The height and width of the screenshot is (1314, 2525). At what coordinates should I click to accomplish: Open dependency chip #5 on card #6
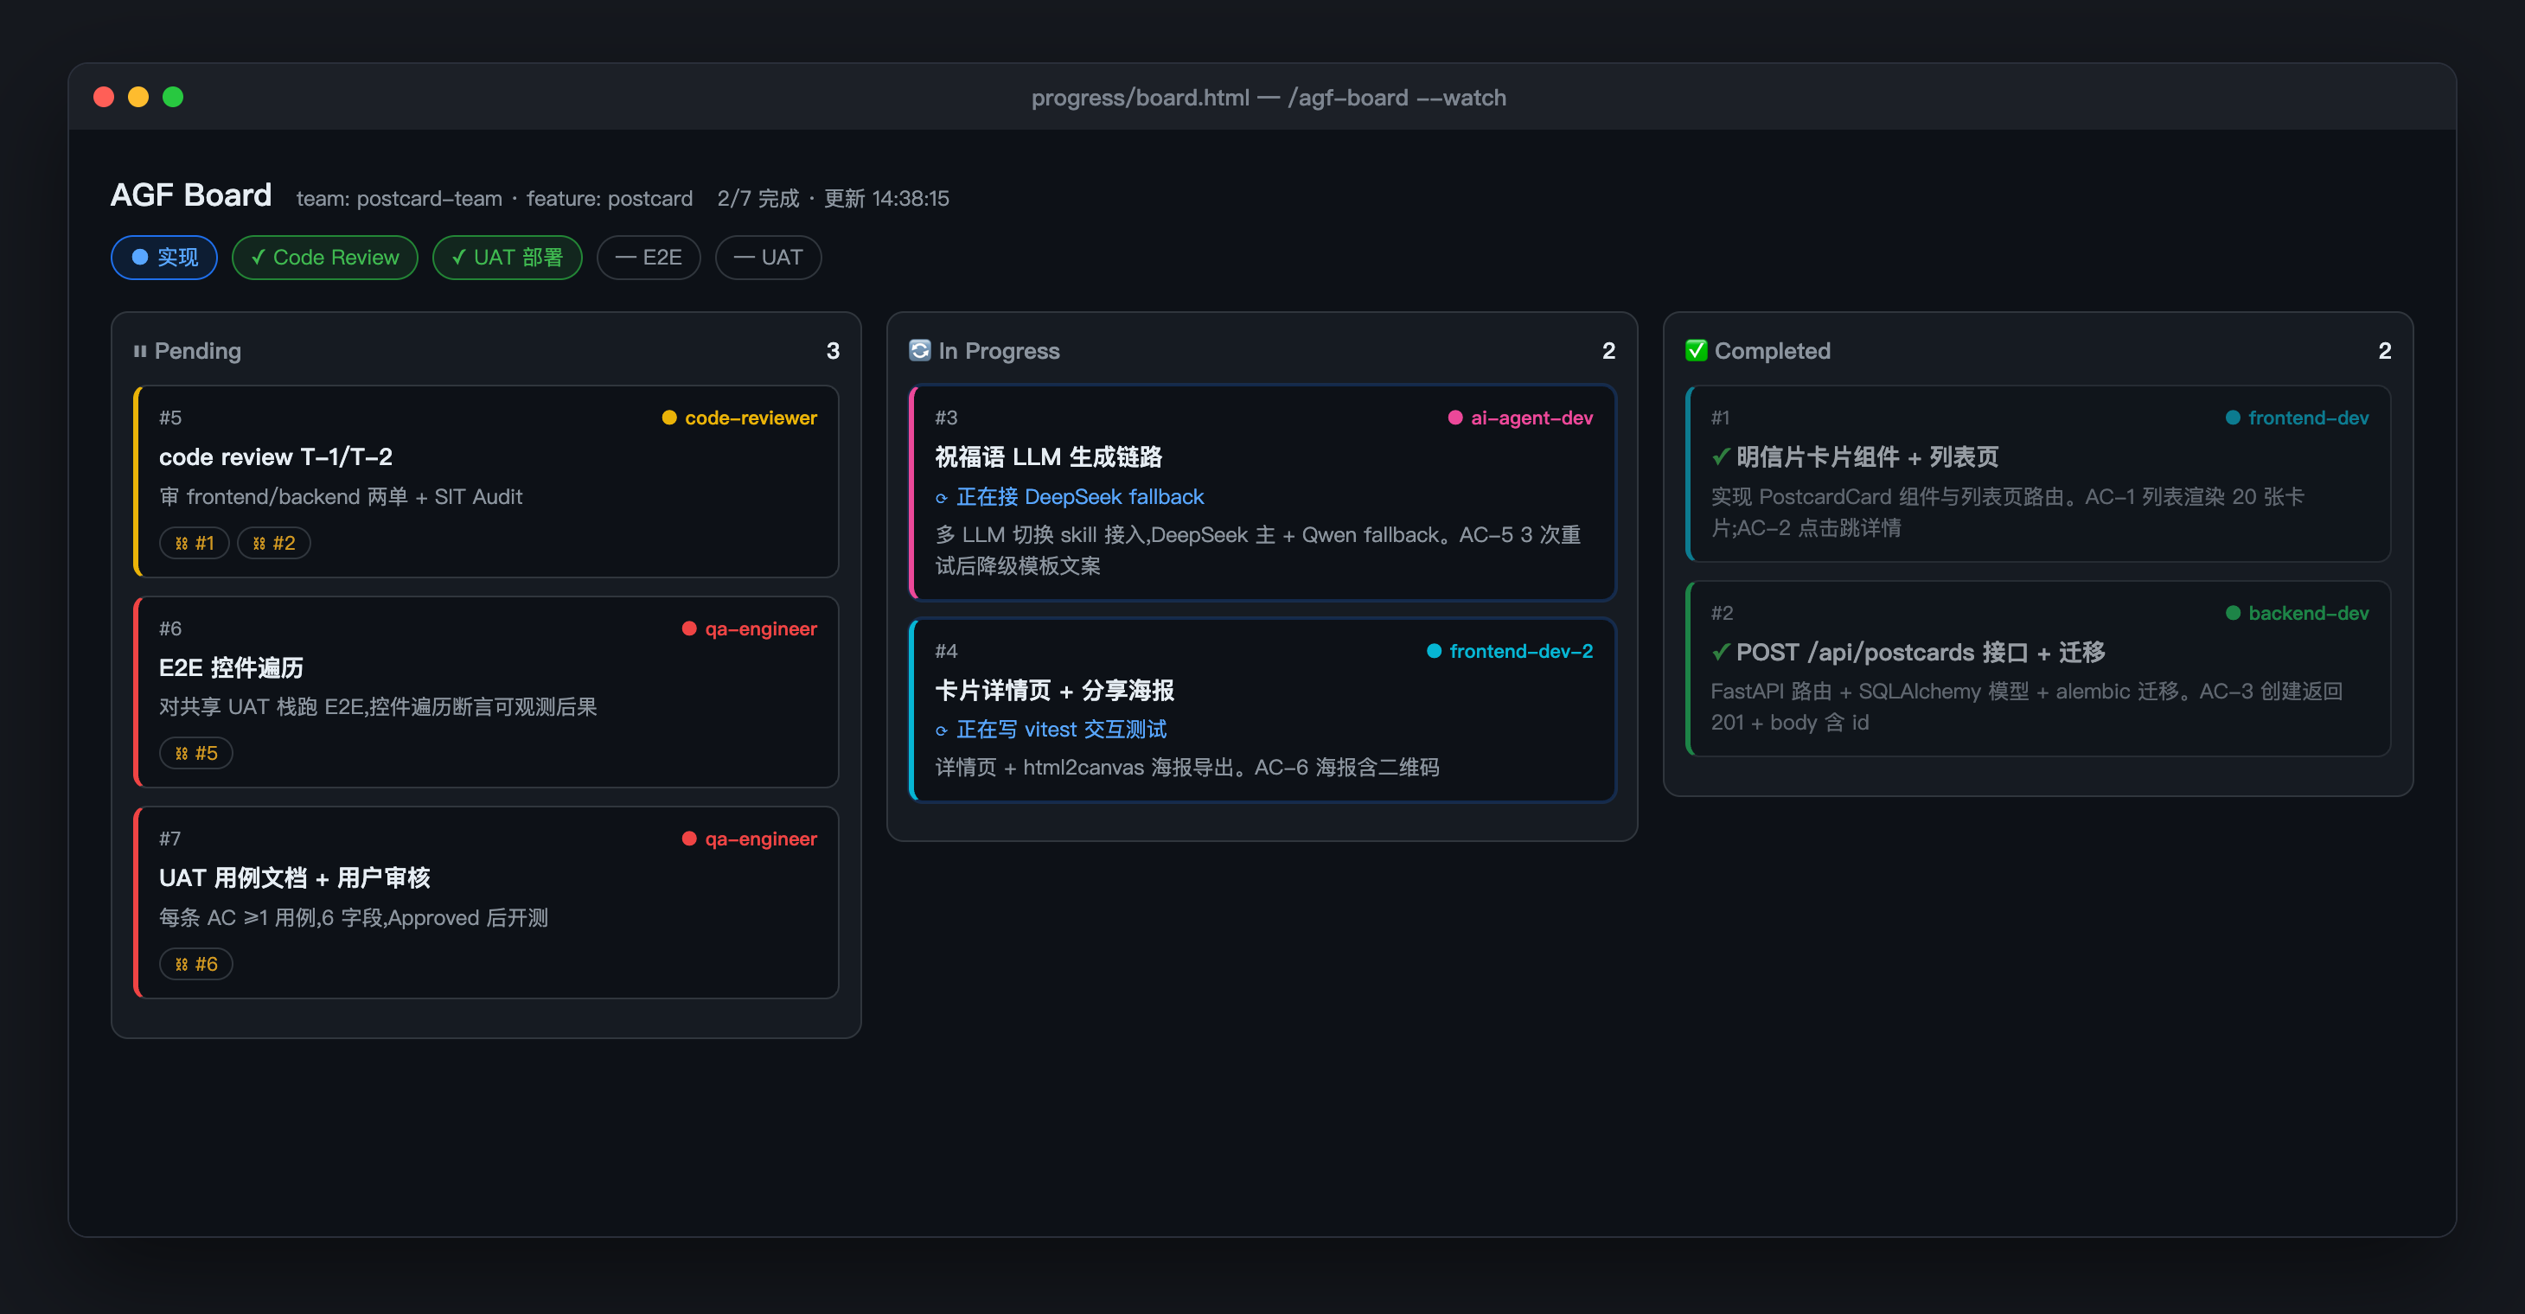click(x=196, y=753)
